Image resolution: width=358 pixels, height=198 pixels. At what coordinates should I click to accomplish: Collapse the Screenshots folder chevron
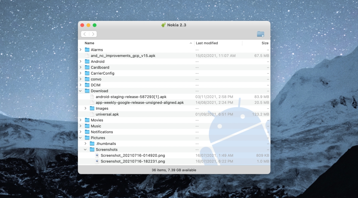(x=85, y=149)
